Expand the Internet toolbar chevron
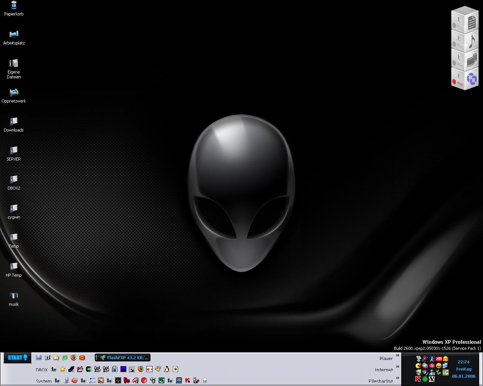This screenshot has height=386, width=483. tap(397, 367)
